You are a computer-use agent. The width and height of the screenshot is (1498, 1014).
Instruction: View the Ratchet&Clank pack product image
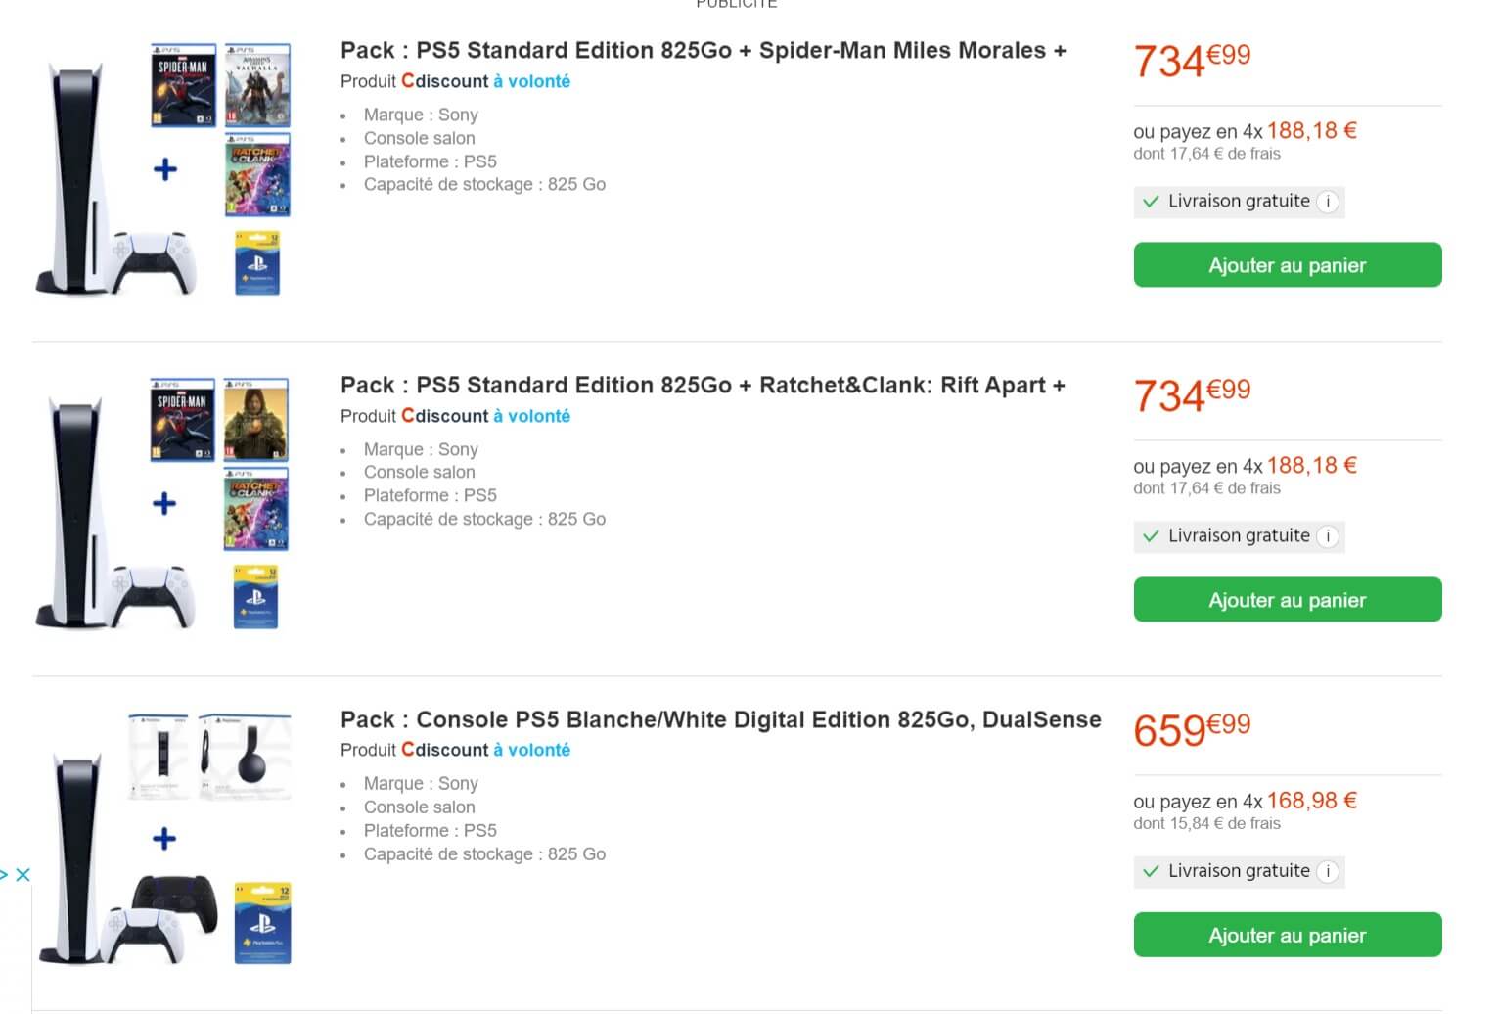tap(163, 504)
